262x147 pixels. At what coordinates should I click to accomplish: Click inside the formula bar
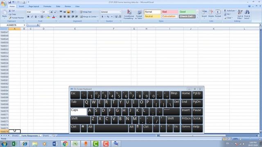[x=149, y=25]
